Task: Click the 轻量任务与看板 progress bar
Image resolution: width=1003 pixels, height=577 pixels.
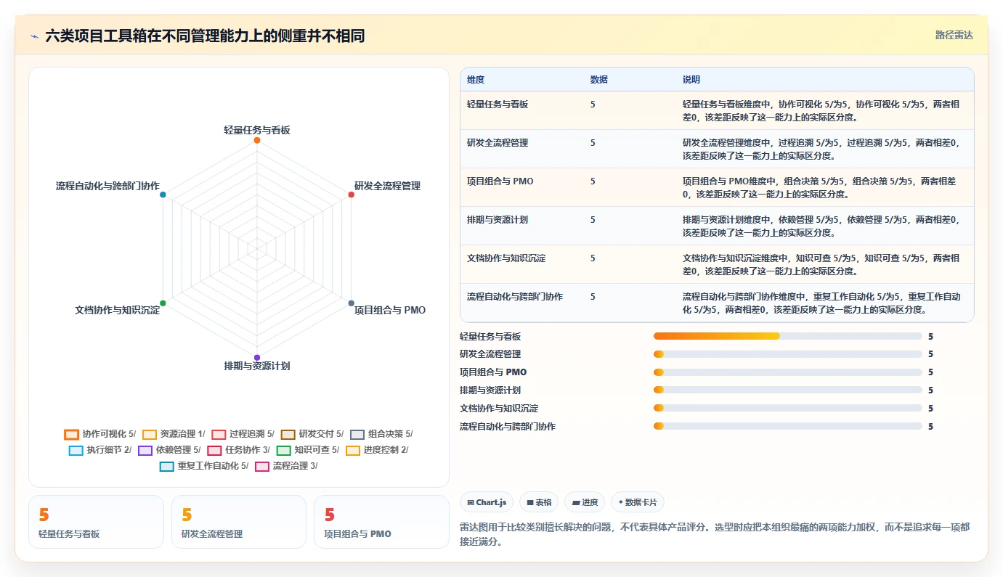Action: 788,336
